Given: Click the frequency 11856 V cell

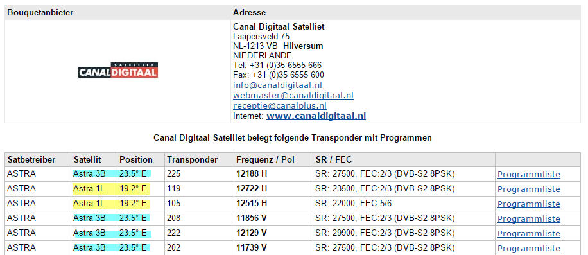Looking at the screenshot, I should [x=273, y=218].
